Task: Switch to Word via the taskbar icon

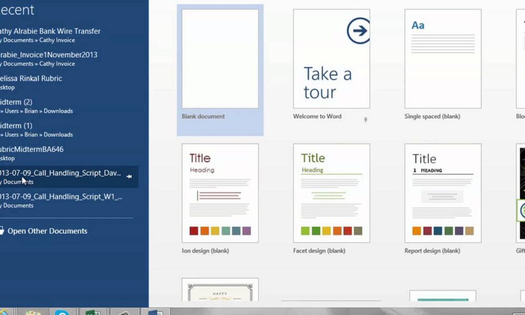Action: [x=155, y=312]
